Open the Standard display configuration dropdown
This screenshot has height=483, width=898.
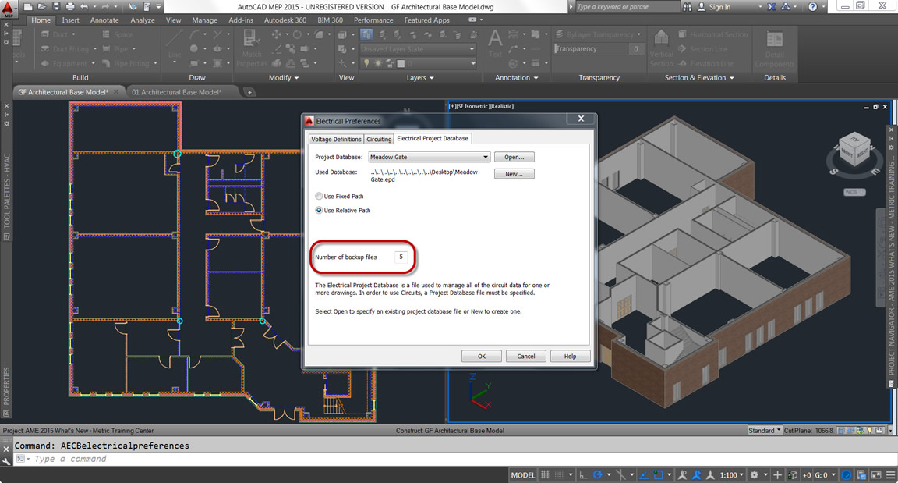click(x=765, y=430)
